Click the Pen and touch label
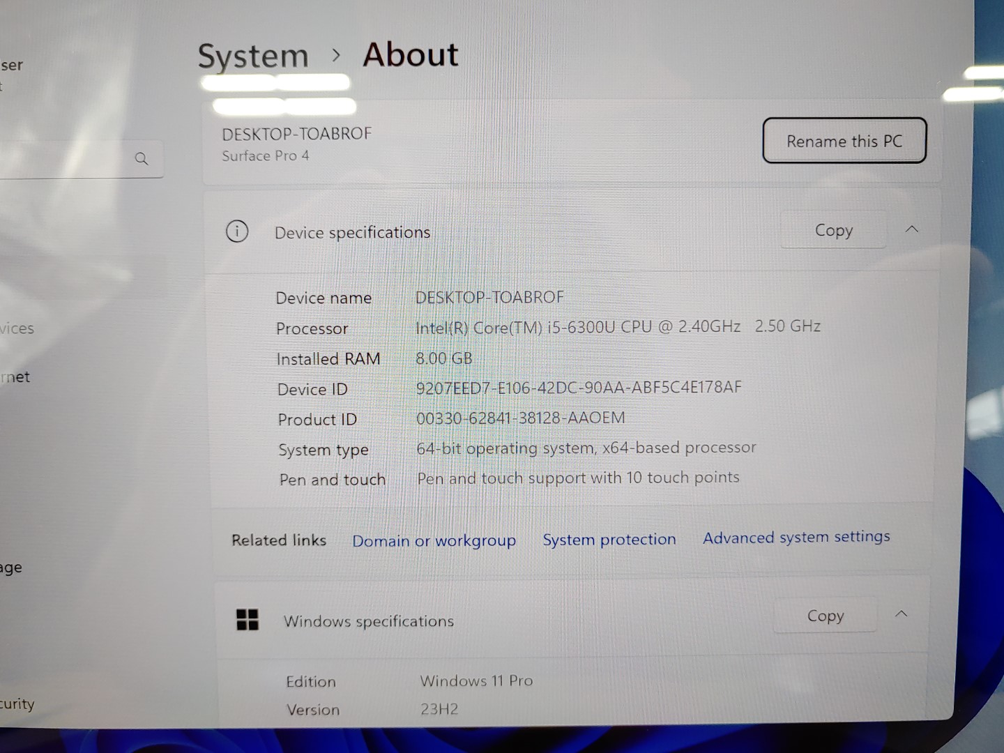This screenshot has width=1004, height=753. tap(333, 480)
